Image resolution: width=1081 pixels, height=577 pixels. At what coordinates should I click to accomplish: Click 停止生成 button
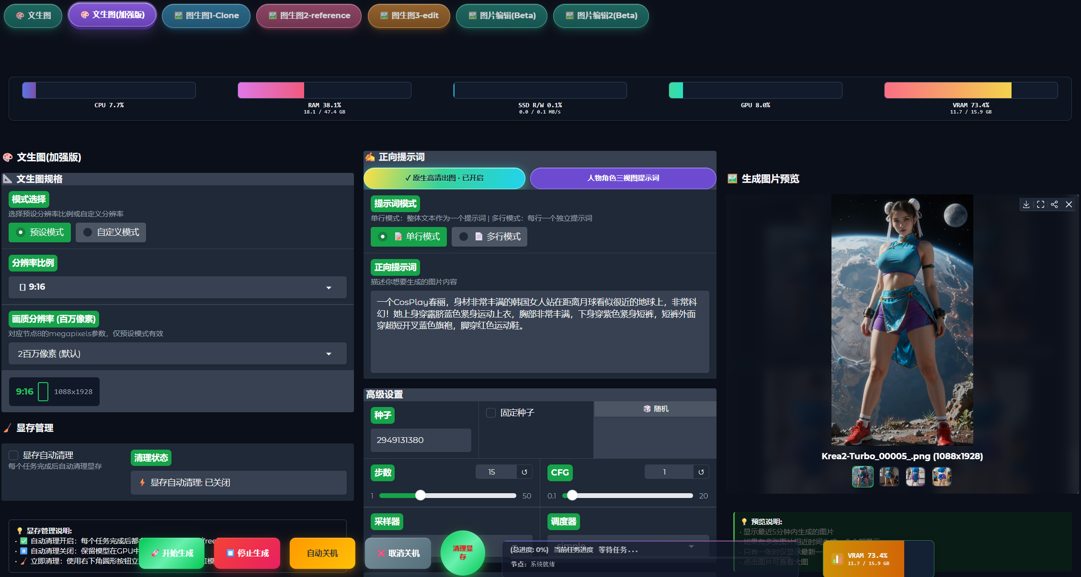coord(247,553)
